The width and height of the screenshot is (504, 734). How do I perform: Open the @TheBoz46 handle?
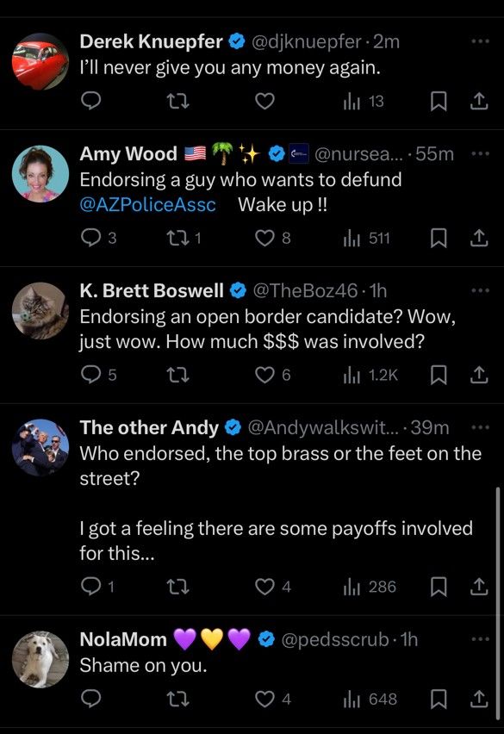(305, 290)
